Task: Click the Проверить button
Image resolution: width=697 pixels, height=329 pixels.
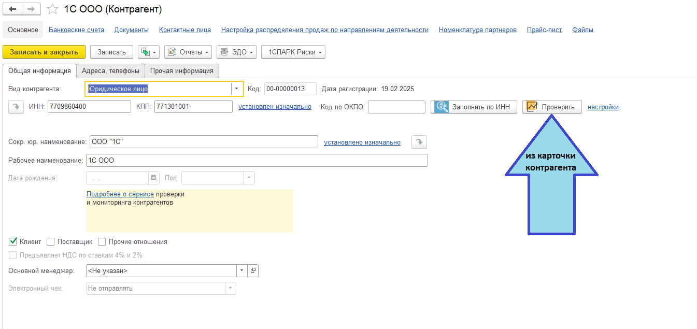Action: pyautogui.click(x=552, y=107)
